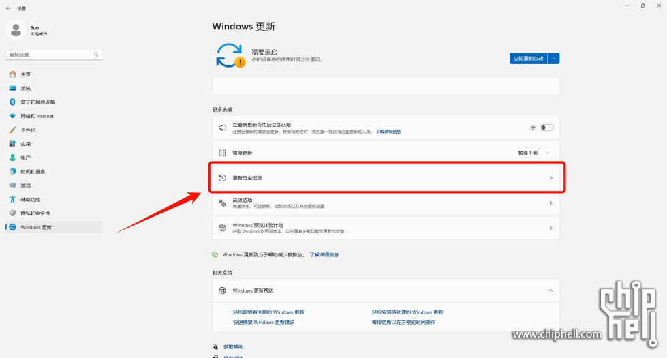Image resolution: width=667 pixels, height=358 pixels.
Task: Toggle the get latest updates switch
Action: [546, 128]
